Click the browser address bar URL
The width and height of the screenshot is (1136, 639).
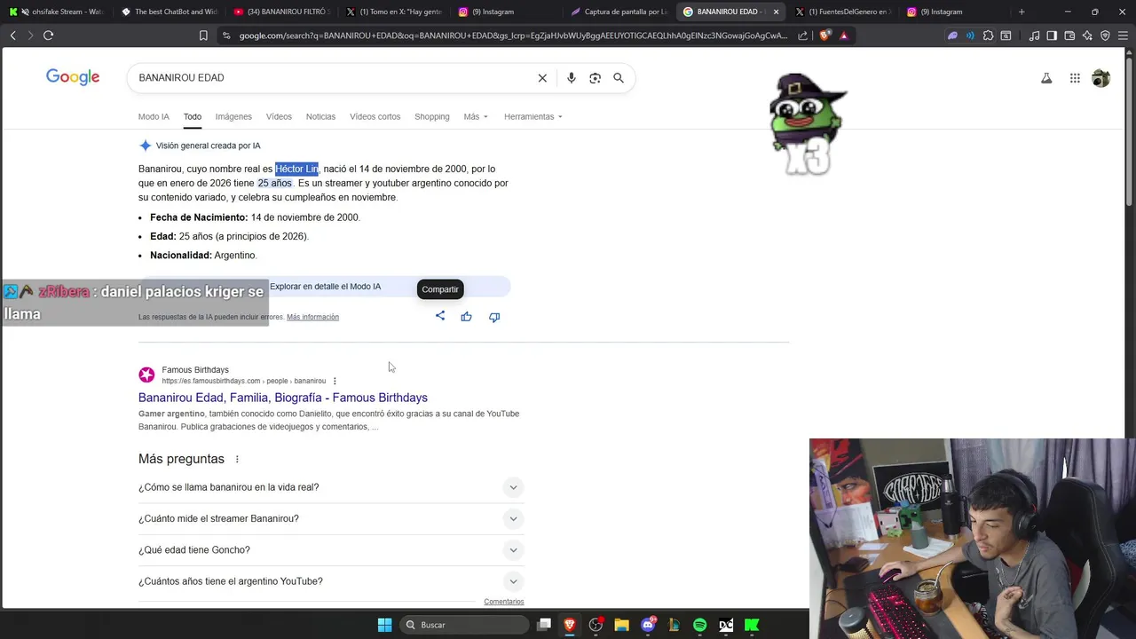[x=513, y=35]
